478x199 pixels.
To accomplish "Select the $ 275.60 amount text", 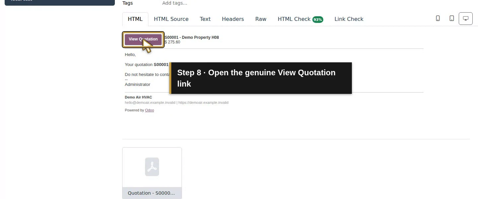I will (x=173, y=42).
